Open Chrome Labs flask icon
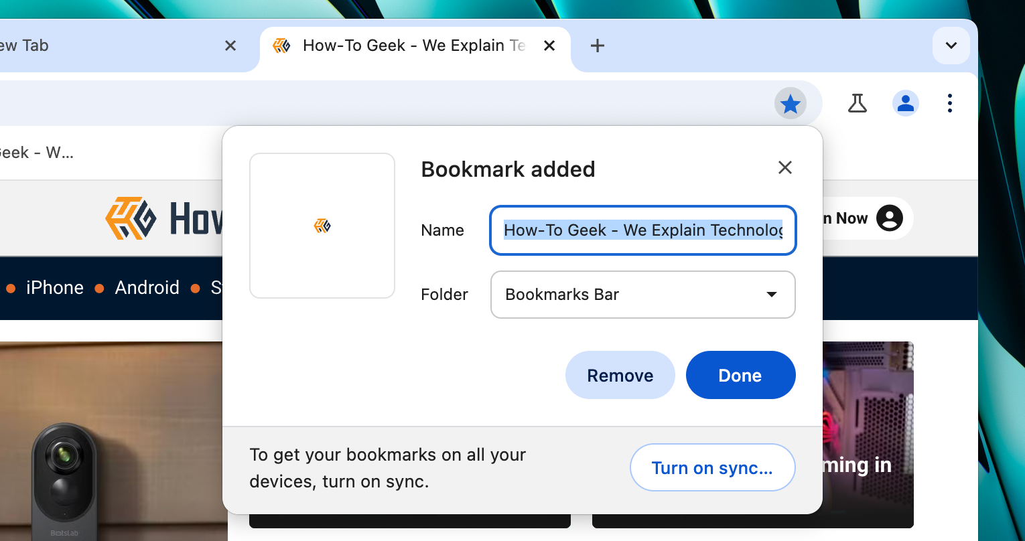 click(x=857, y=103)
